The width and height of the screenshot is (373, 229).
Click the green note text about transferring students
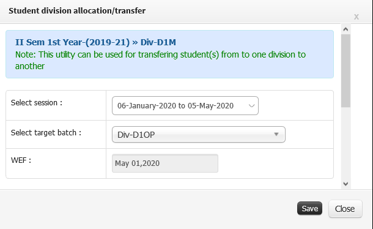coord(160,60)
